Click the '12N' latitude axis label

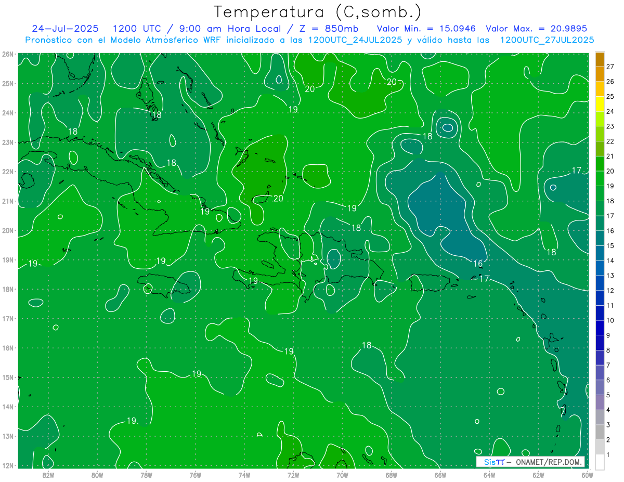click(x=7, y=465)
